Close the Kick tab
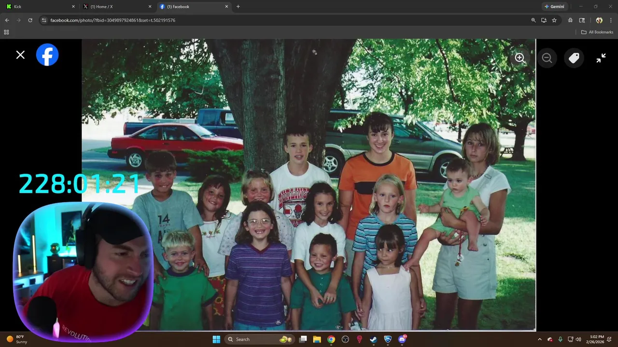The height and width of the screenshot is (347, 618). [73, 7]
